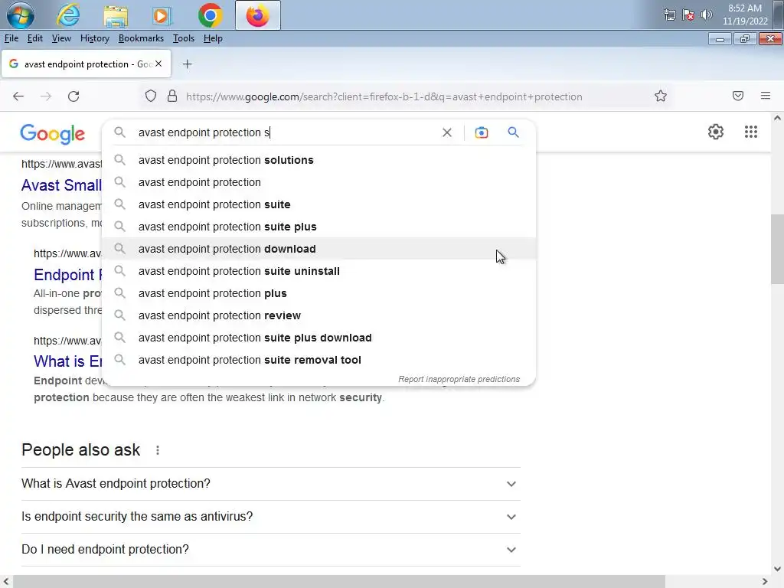Open the Action Center flag tray icon

(688, 15)
